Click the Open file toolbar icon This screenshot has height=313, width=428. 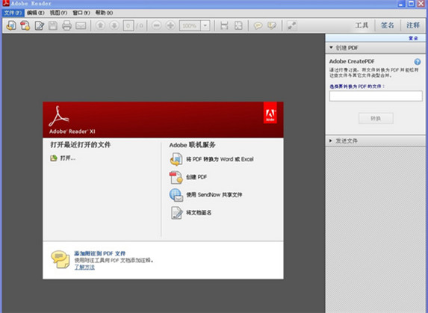tap(11, 25)
